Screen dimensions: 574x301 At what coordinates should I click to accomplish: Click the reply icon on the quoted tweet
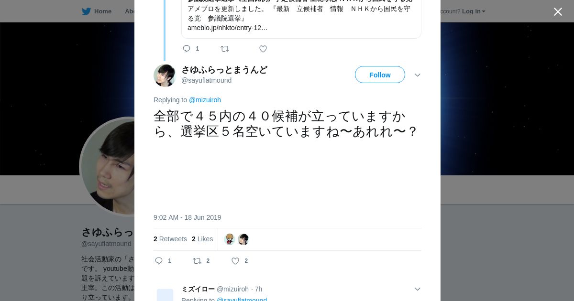coord(187,49)
